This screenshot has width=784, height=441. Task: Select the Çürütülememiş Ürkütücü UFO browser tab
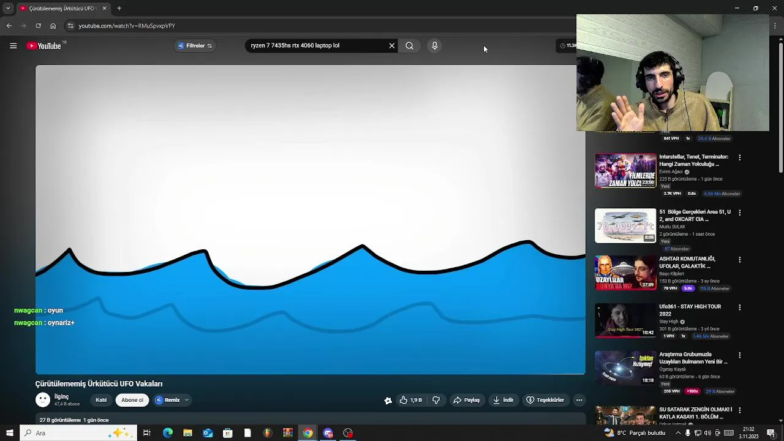(63, 8)
